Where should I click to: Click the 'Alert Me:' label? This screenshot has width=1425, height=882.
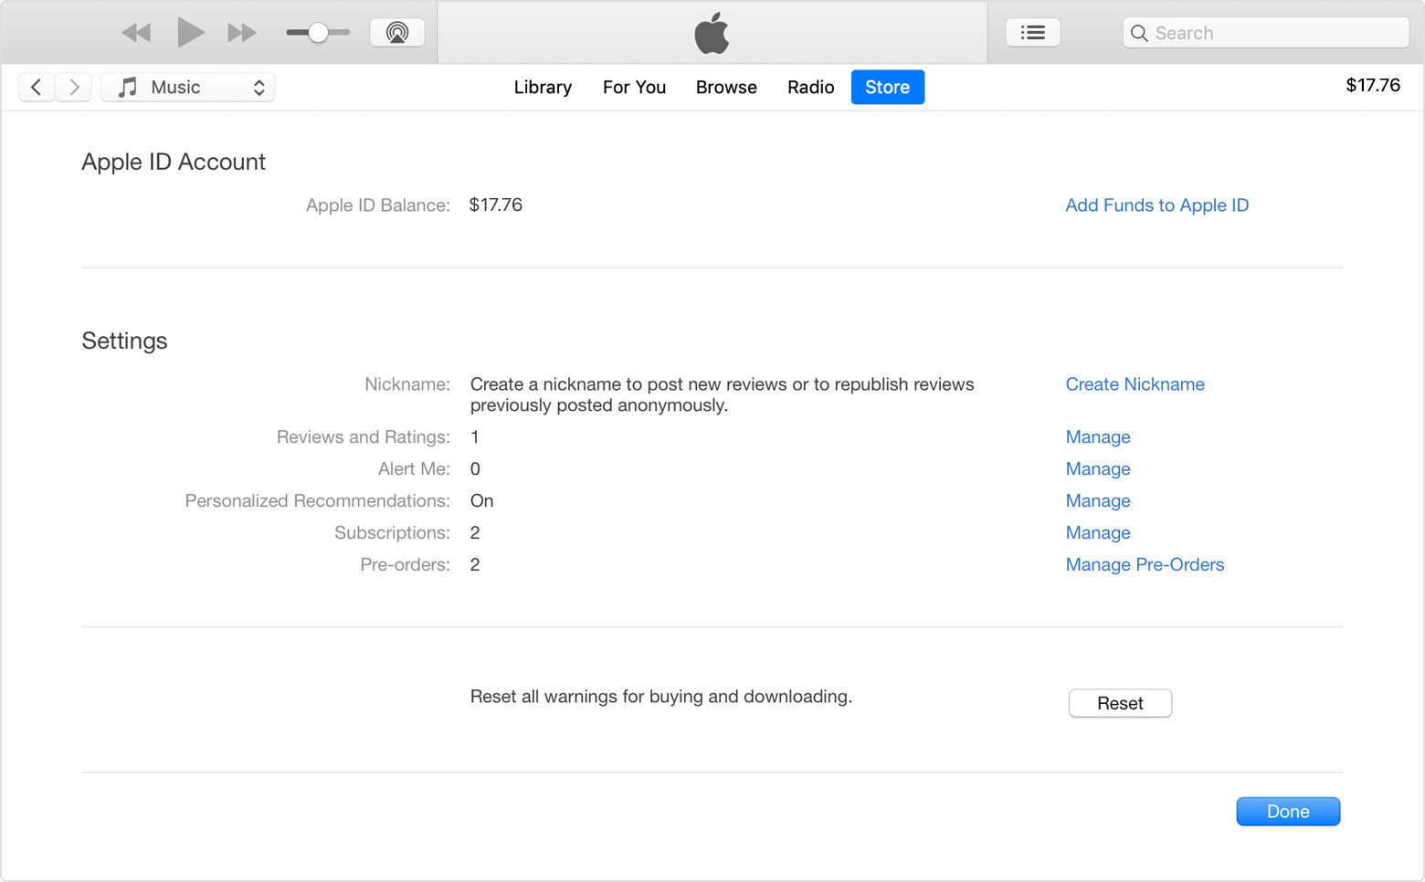point(414,469)
